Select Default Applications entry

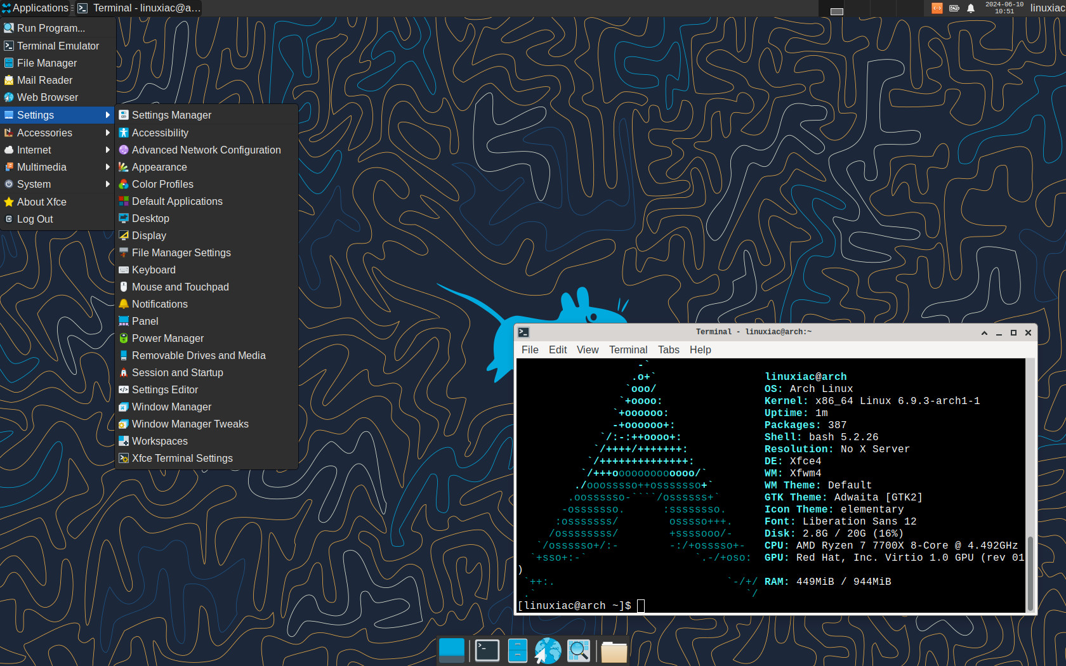pyautogui.click(x=207, y=201)
